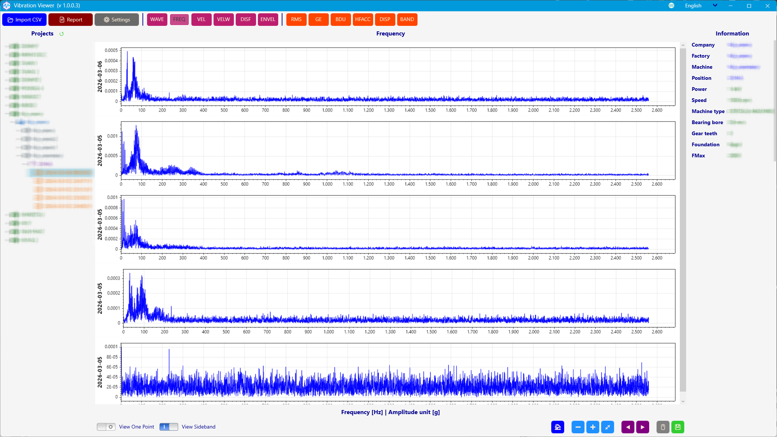Viewport: 777px width, 437px height.
Task: Switch to the ENVEL view tab
Action: [x=267, y=20]
